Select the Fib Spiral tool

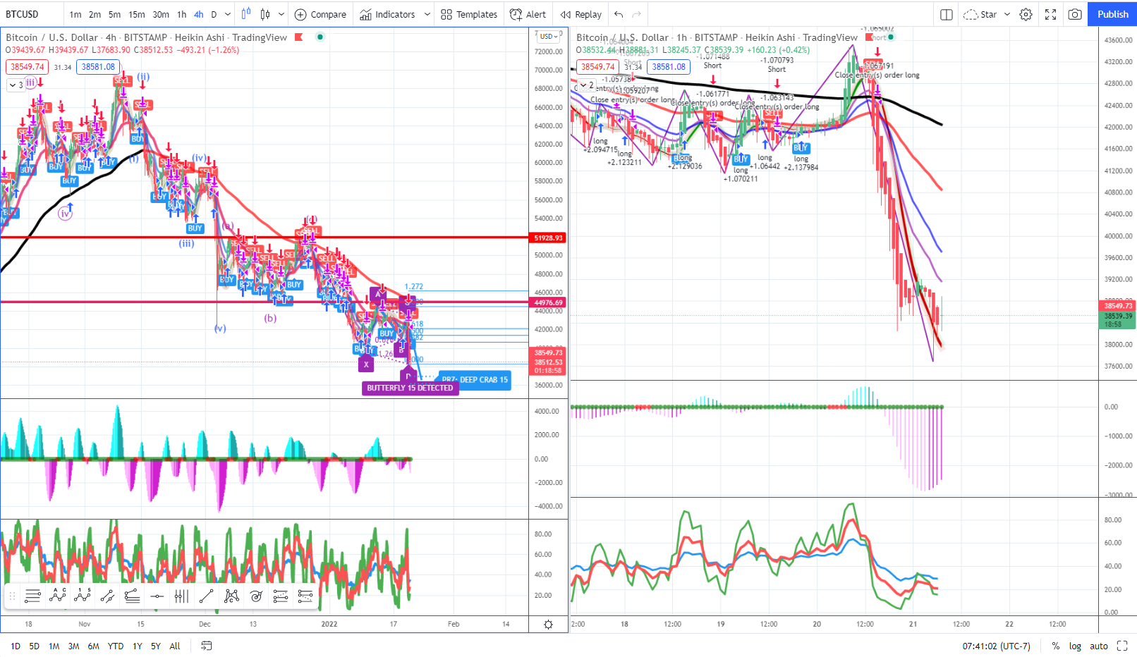pyautogui.click(x=256, y=596)
